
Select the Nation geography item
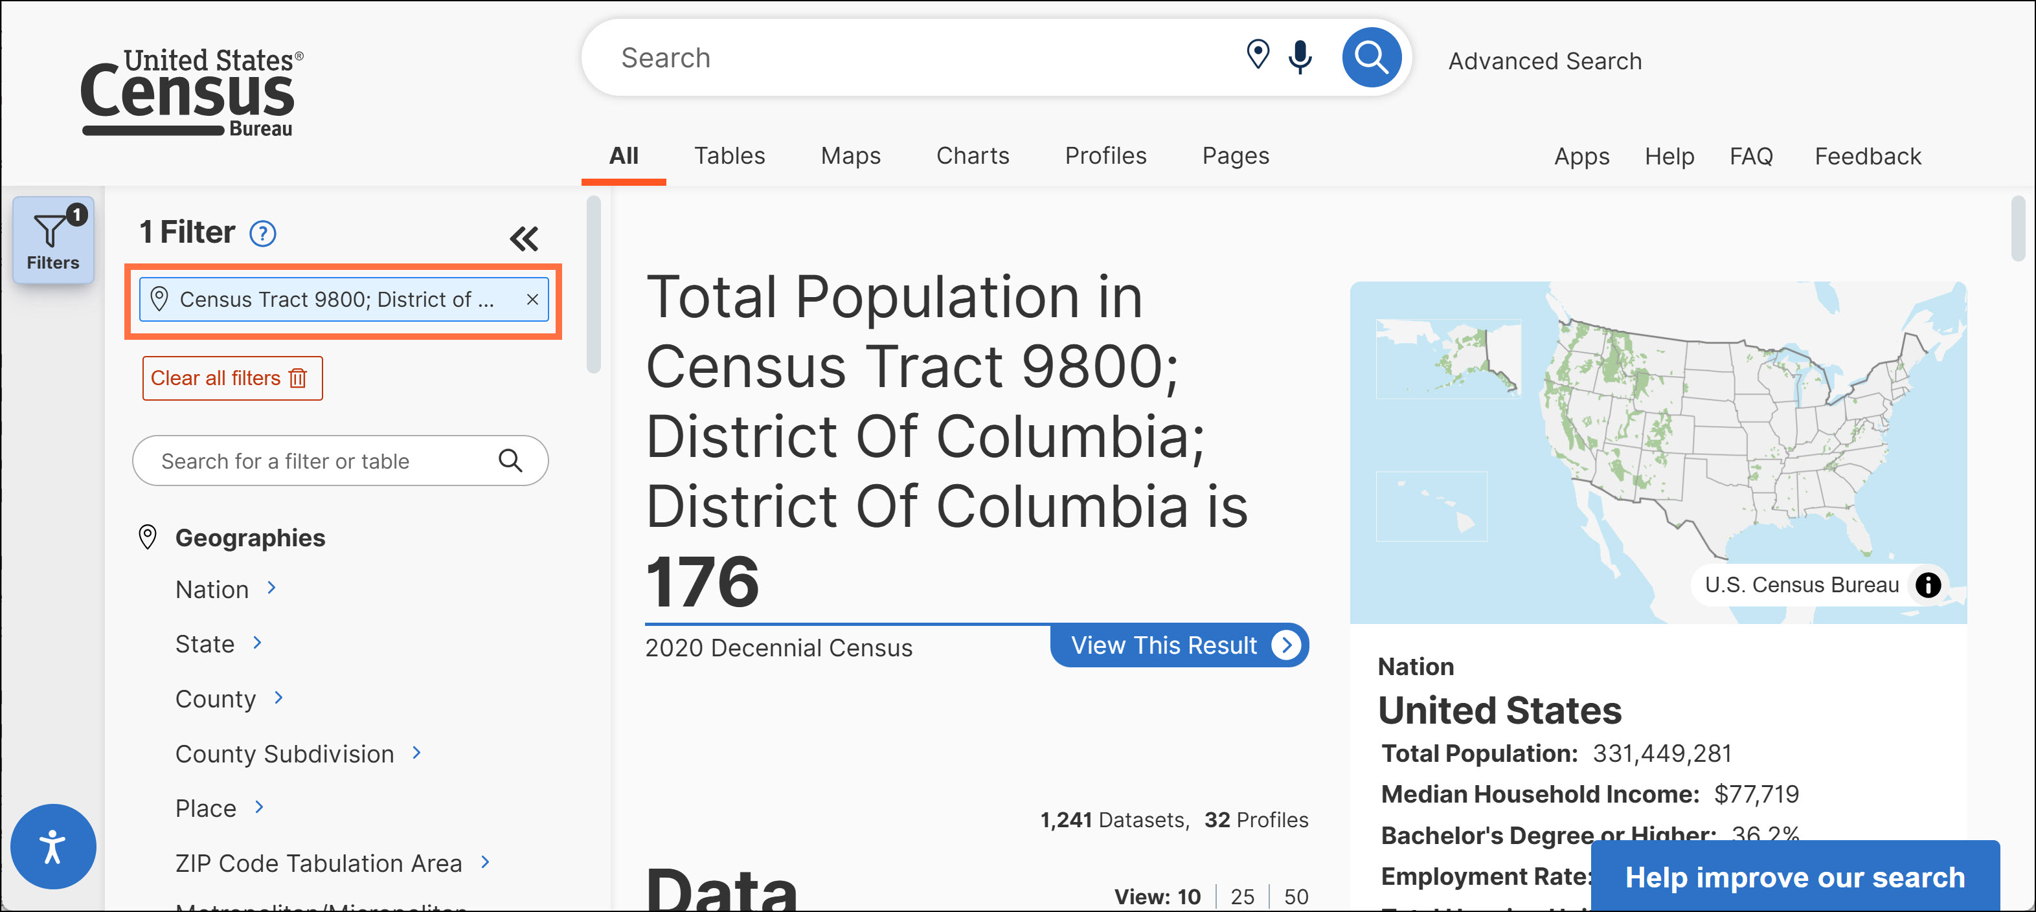[x=212, y=590]
